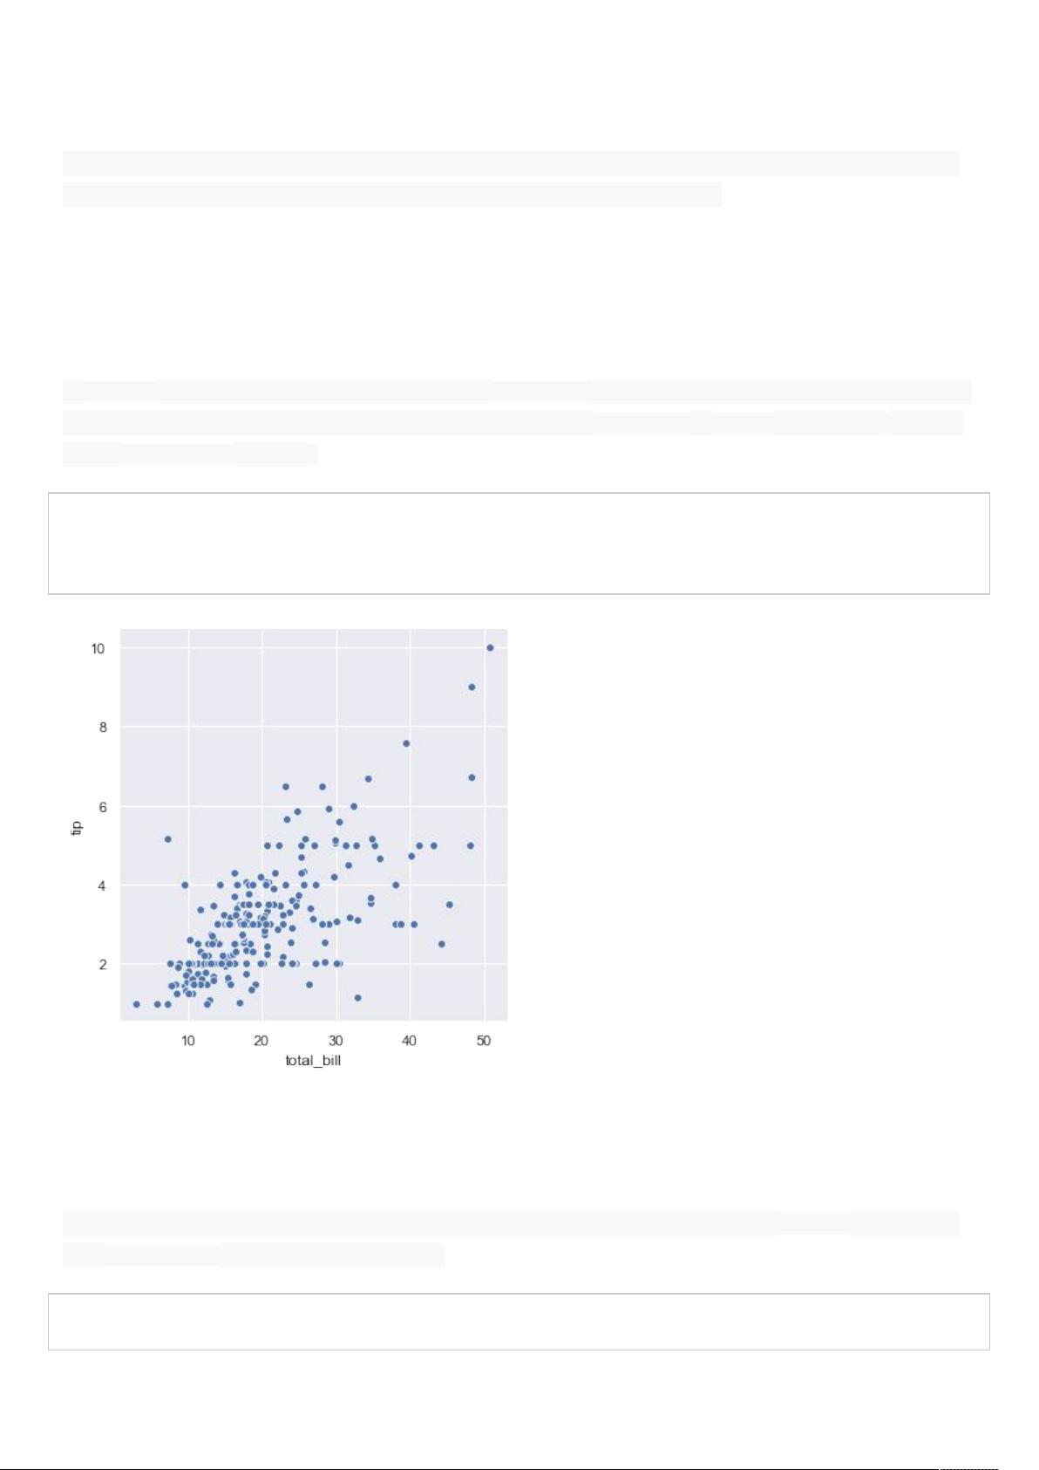This screenshot has height=1470, width=1039.
Task: Click the blurred paragraph below the scatter plot
Action: coord(510,1238)
